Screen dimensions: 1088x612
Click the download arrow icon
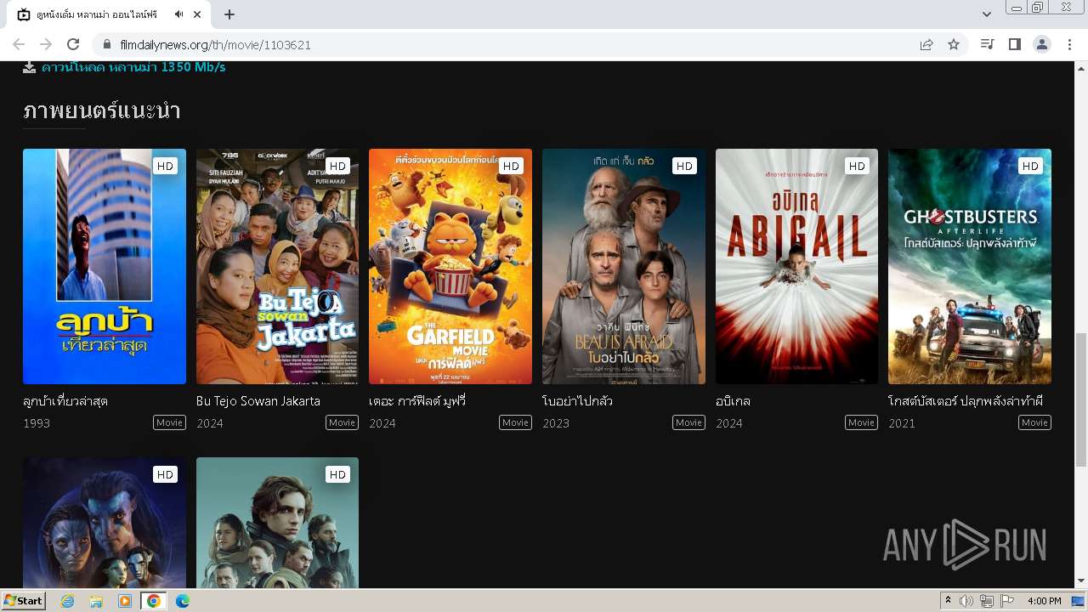click(x=30, y=67)
